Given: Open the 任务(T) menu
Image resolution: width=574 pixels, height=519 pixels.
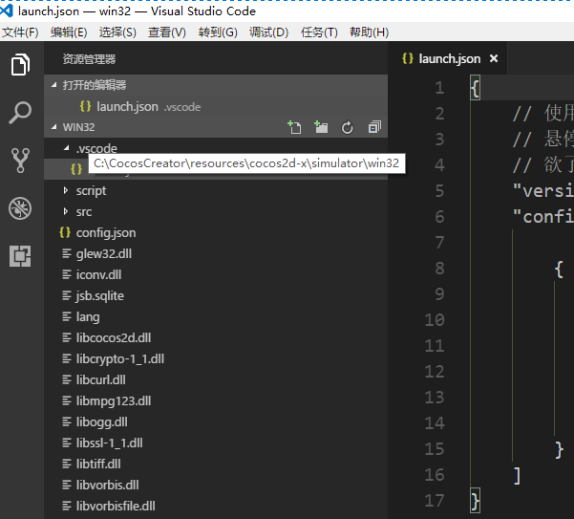Looking at the screenshot, I should (319, 32).
